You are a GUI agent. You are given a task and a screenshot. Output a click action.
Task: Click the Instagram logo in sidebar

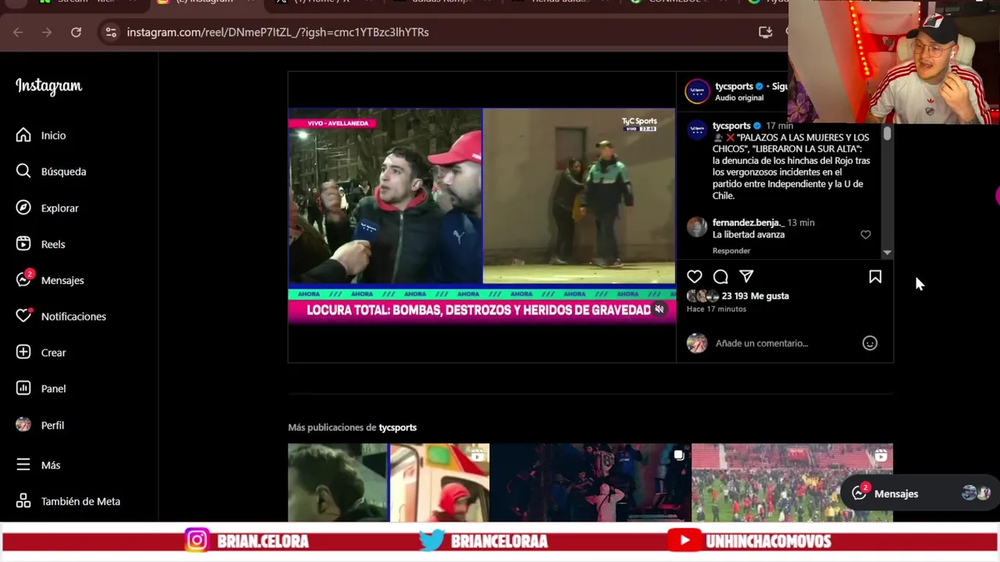(x=48, y=87)
